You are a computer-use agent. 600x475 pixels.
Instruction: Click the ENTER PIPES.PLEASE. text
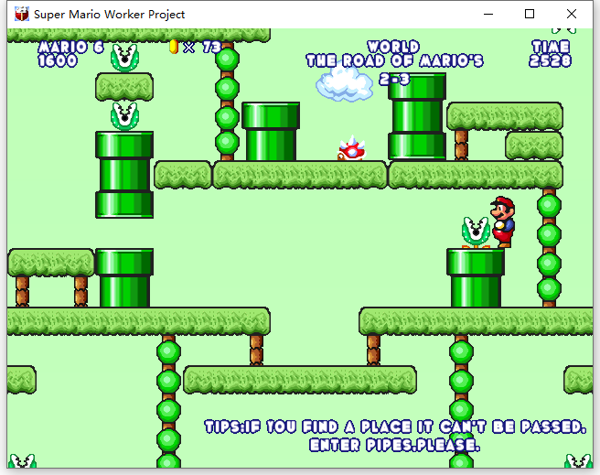(x=394, y=445)
